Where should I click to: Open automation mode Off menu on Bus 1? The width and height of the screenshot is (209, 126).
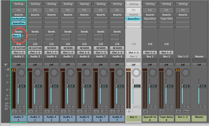click(x=133, y=65)
